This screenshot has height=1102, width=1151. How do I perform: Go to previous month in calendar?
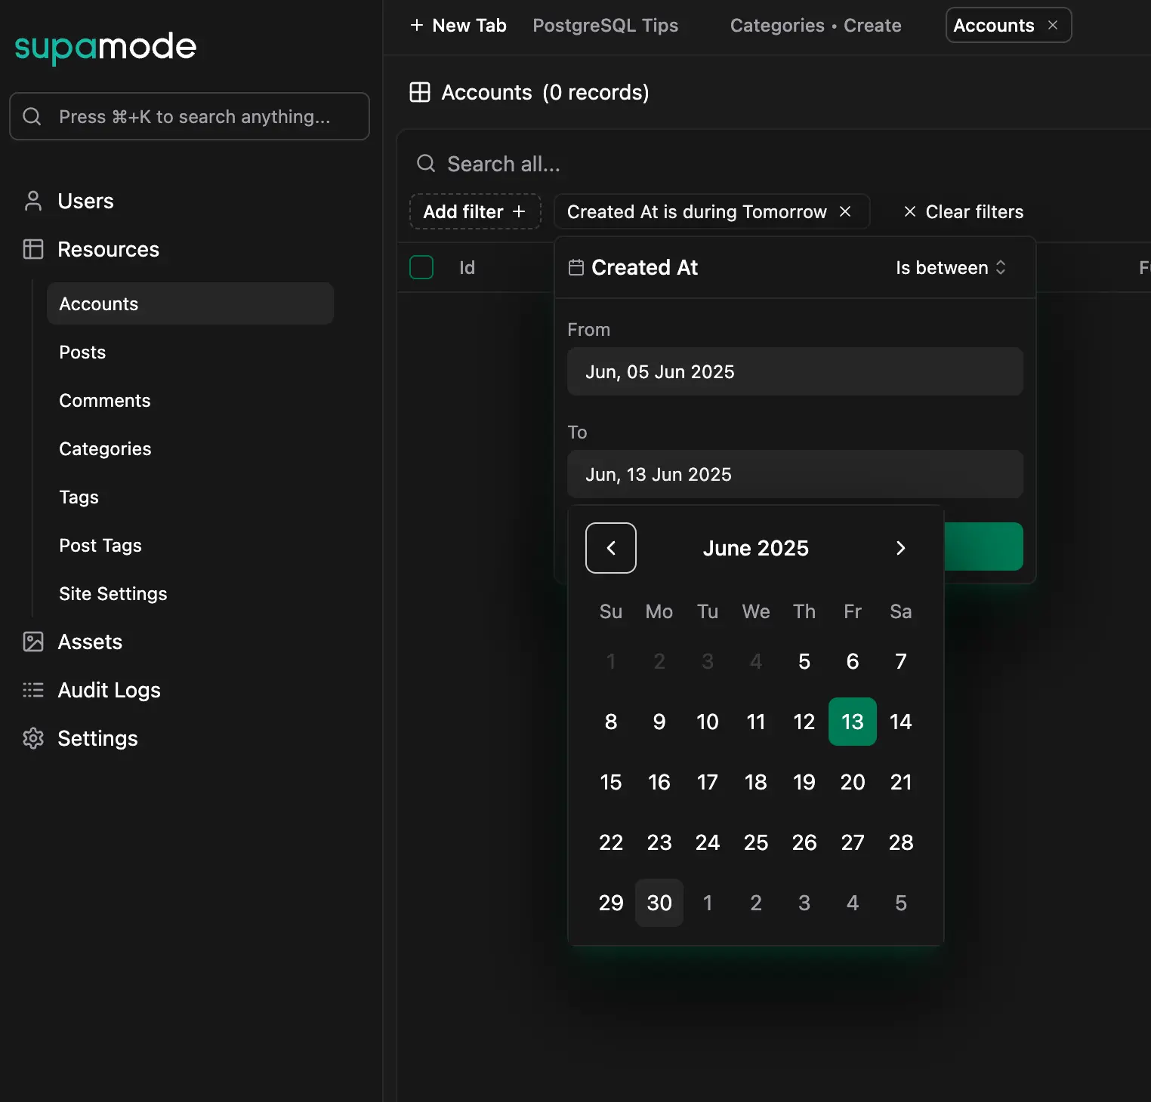611,548
